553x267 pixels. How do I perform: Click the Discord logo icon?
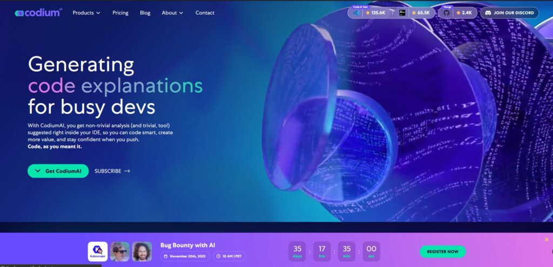(x=488, y=13)
